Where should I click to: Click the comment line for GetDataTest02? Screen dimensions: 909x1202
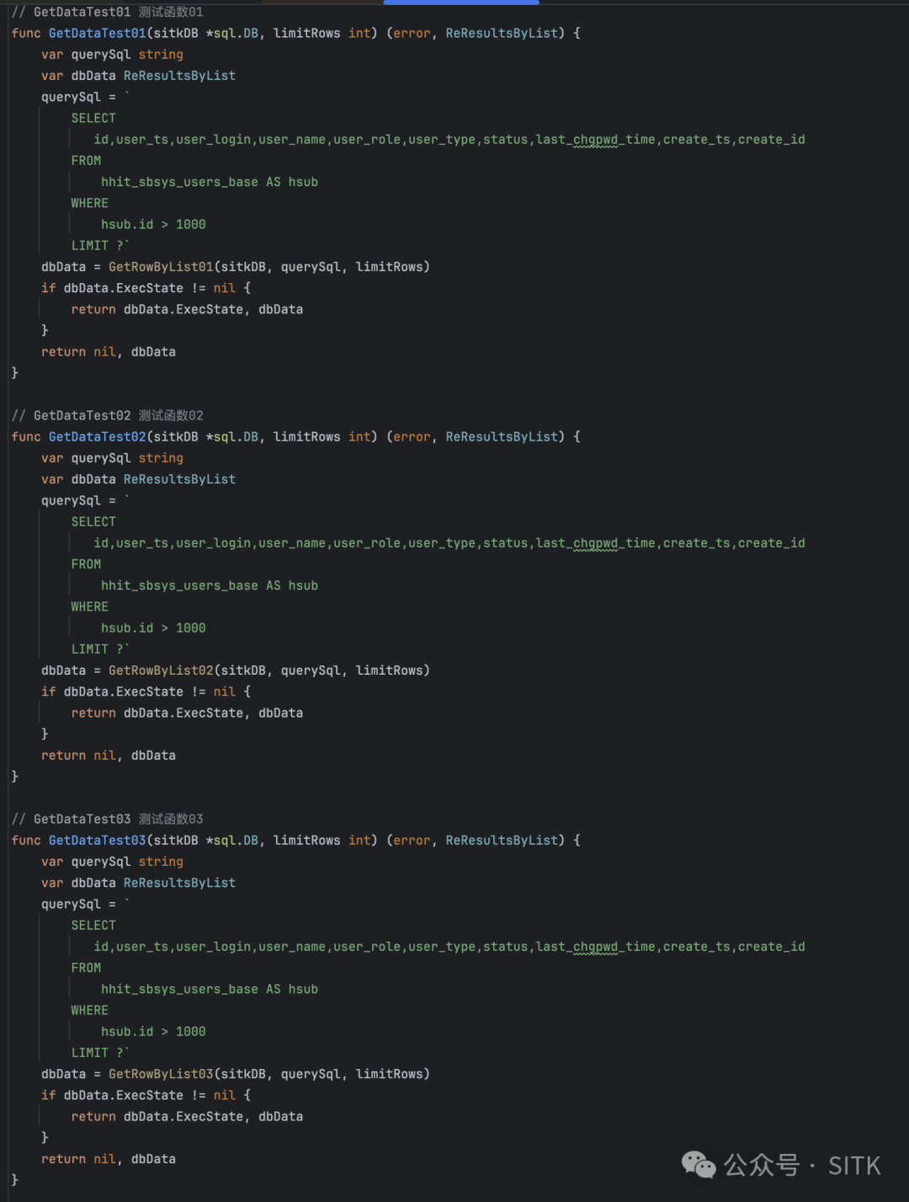pyautogui.click(x=107, y=416)
